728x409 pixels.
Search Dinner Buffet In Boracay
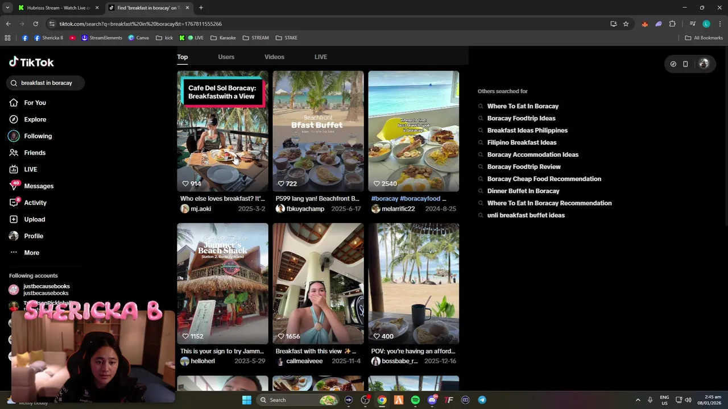(x=523, y=191)
